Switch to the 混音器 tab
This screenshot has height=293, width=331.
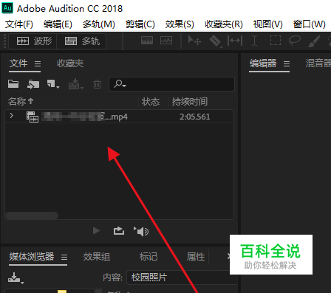[x=318, y=63]
